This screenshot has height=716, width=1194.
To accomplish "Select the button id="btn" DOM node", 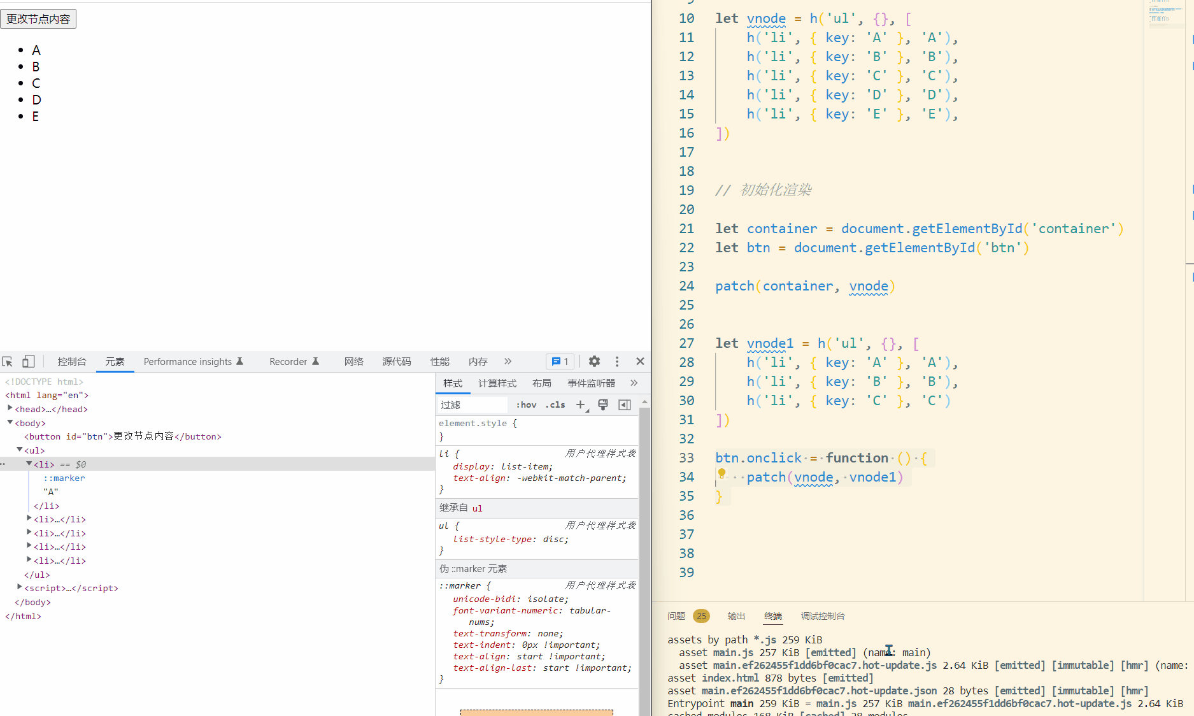I will click(123, 436).
